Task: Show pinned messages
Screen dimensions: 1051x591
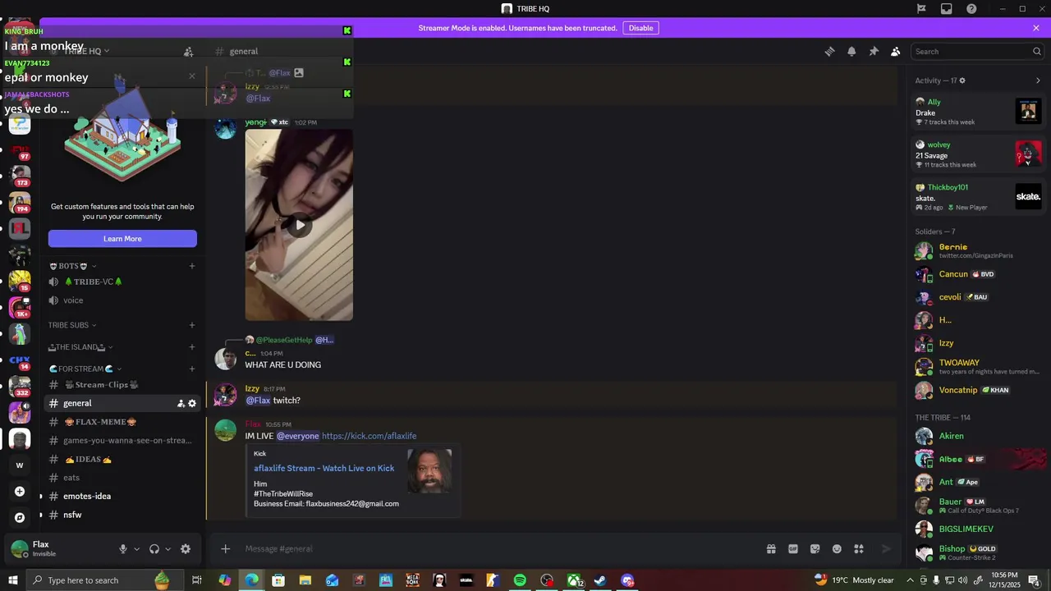Action: (x=874, y=51)
